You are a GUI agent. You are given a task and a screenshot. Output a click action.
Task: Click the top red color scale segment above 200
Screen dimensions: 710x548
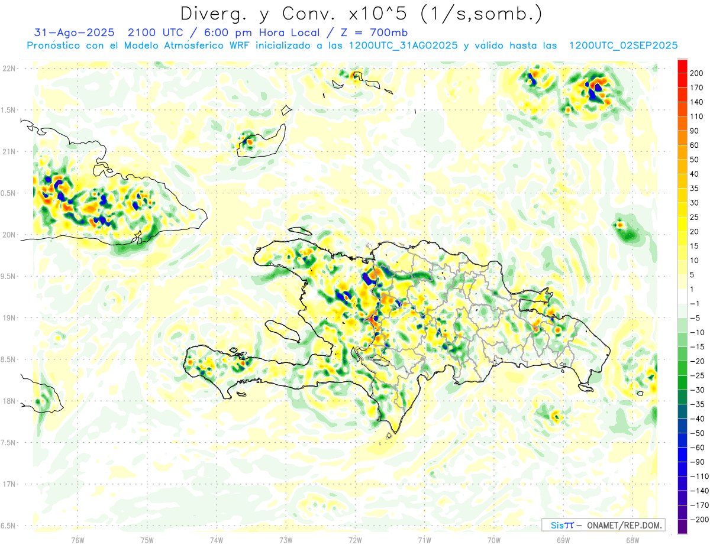click(x=682, y=66)
